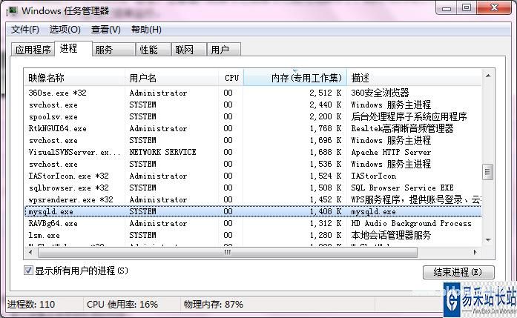Open the 文件(F) menu

[x=25, y=30]
